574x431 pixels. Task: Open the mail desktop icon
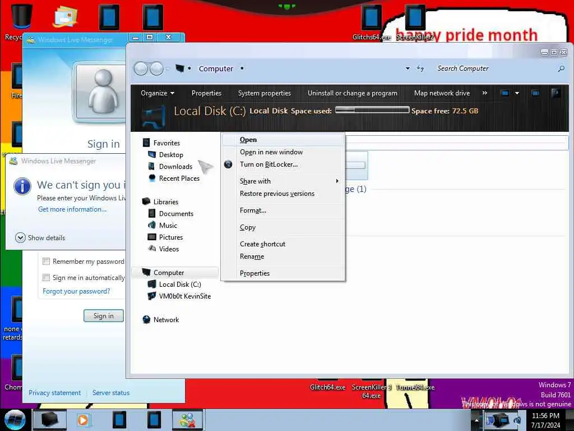pos(65,16)
